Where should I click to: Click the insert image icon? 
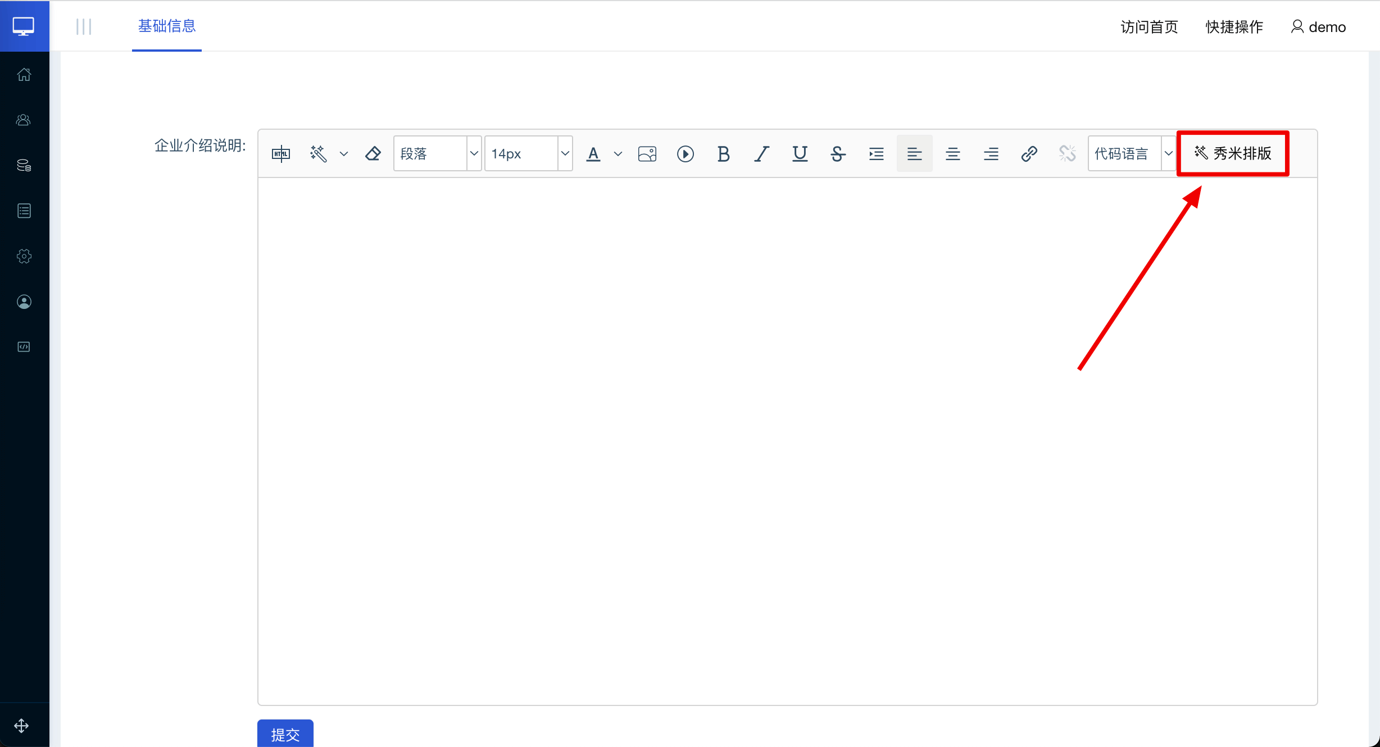(x=647, y=154)
